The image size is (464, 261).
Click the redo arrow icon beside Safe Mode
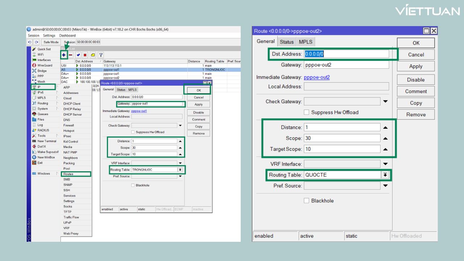(37, 42)
